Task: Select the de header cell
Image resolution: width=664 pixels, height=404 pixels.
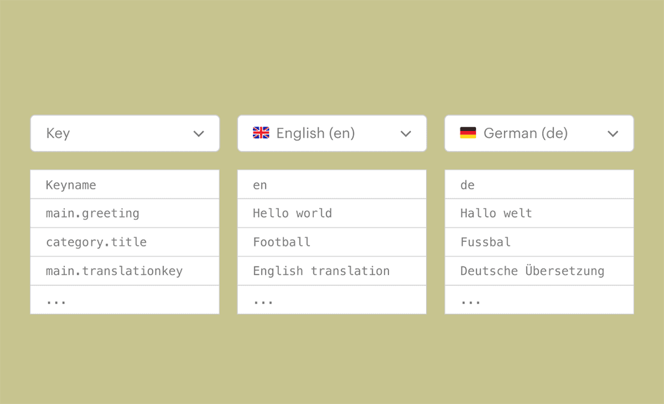Action: pyautogui.click(x=539, y=185)
